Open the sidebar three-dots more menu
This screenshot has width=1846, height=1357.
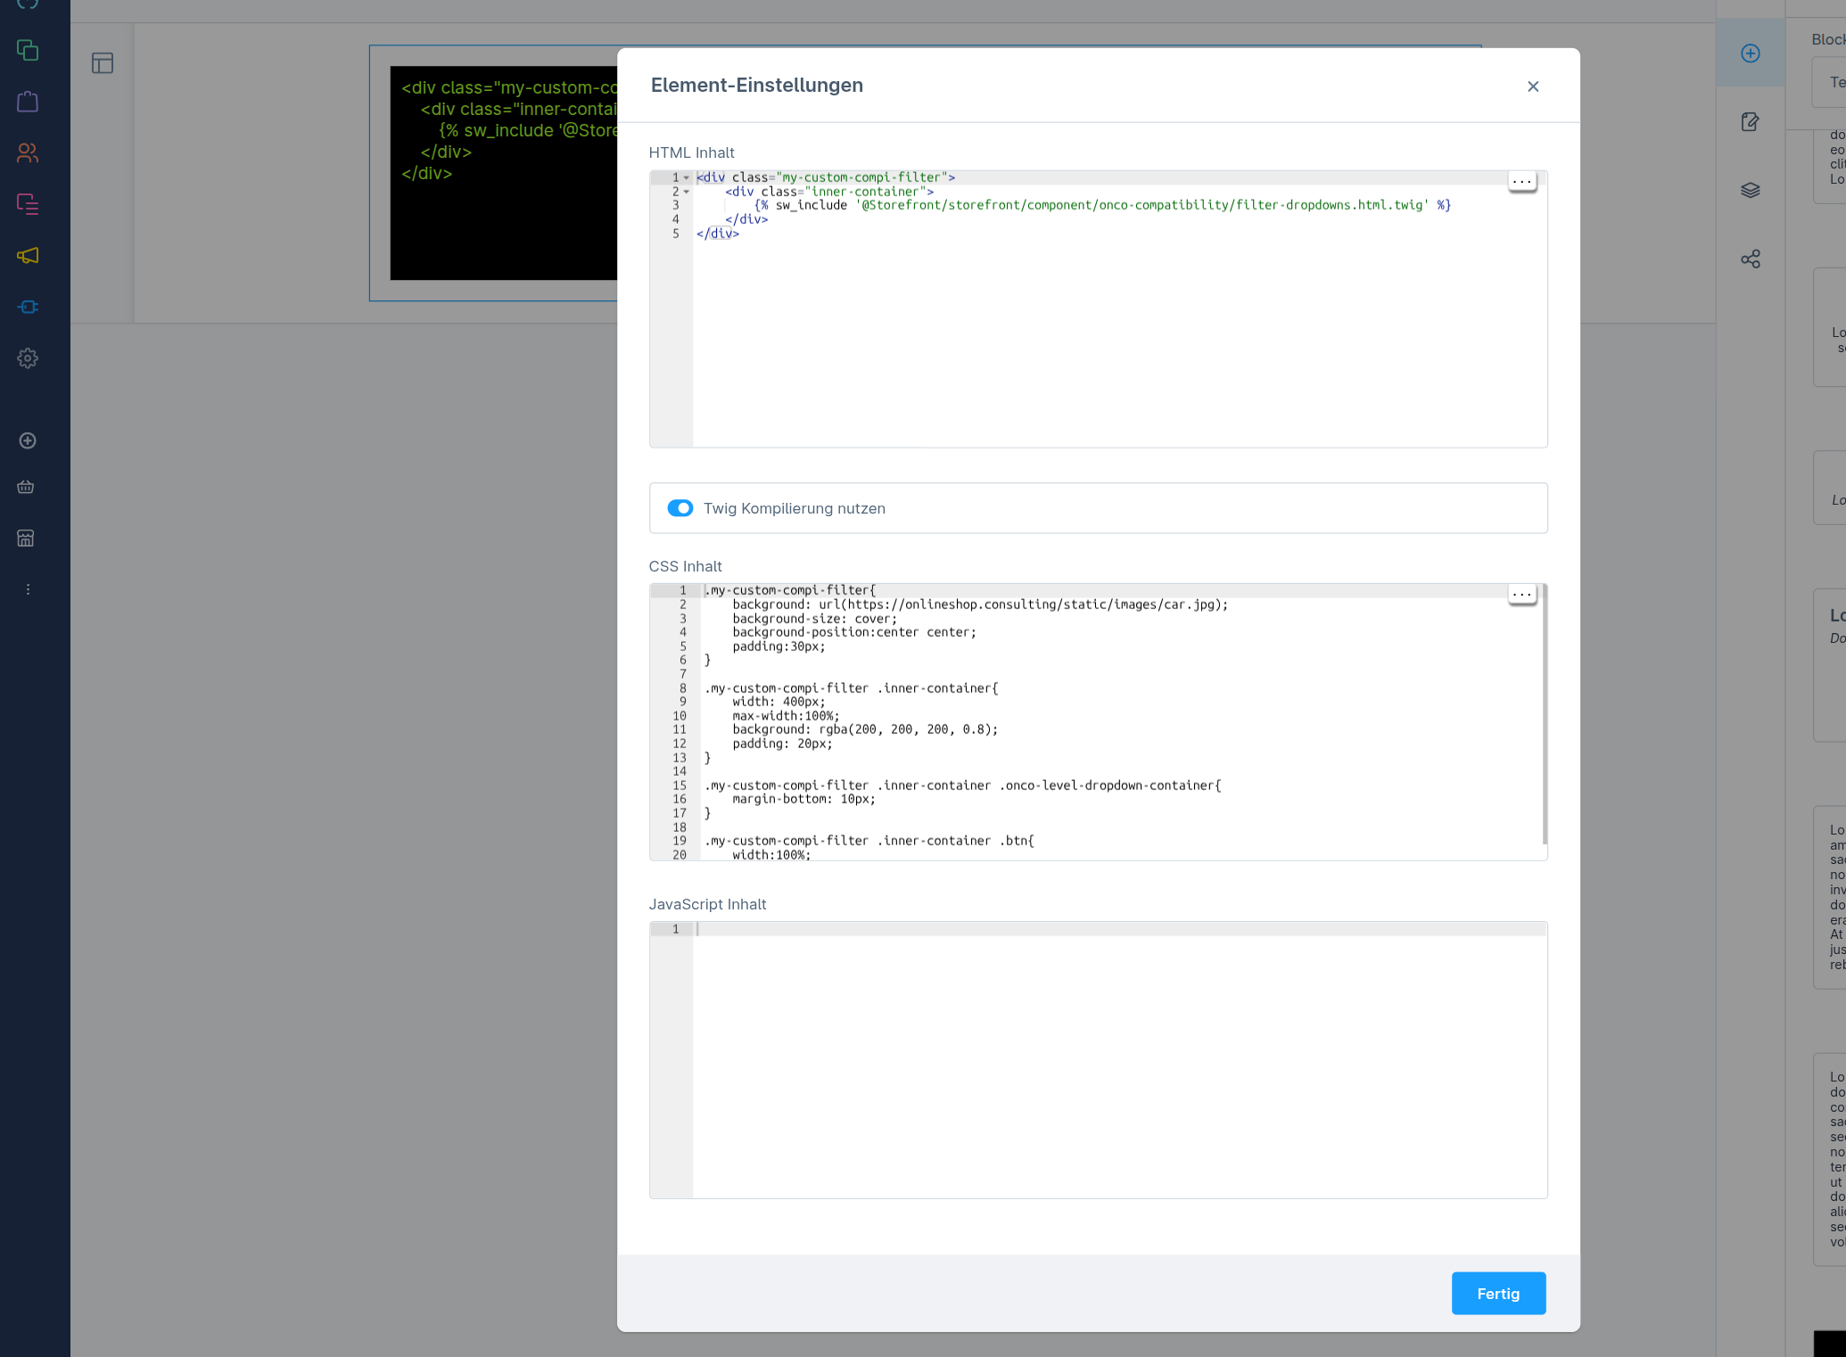28,589
